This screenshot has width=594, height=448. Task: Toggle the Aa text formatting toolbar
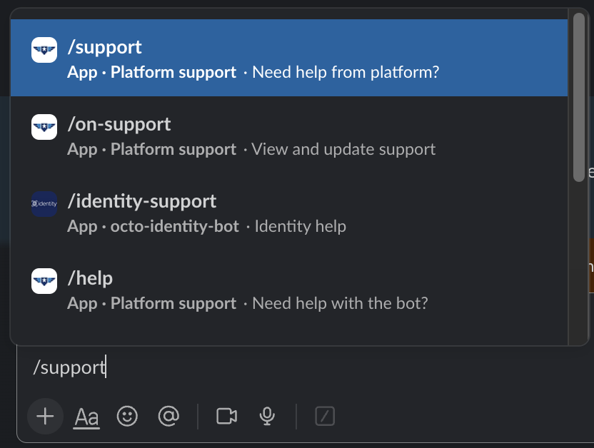click(86, 417)
